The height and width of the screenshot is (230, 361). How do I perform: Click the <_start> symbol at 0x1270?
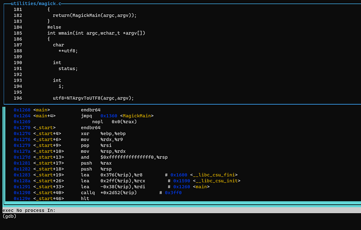point(44,128)
